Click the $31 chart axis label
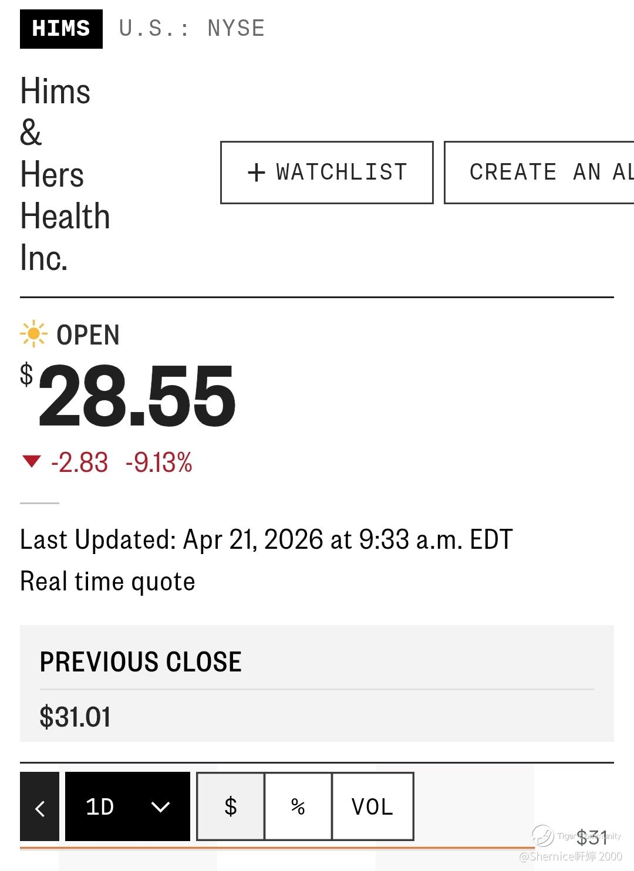Screen dimensions: 634x871 click(591, 838)
